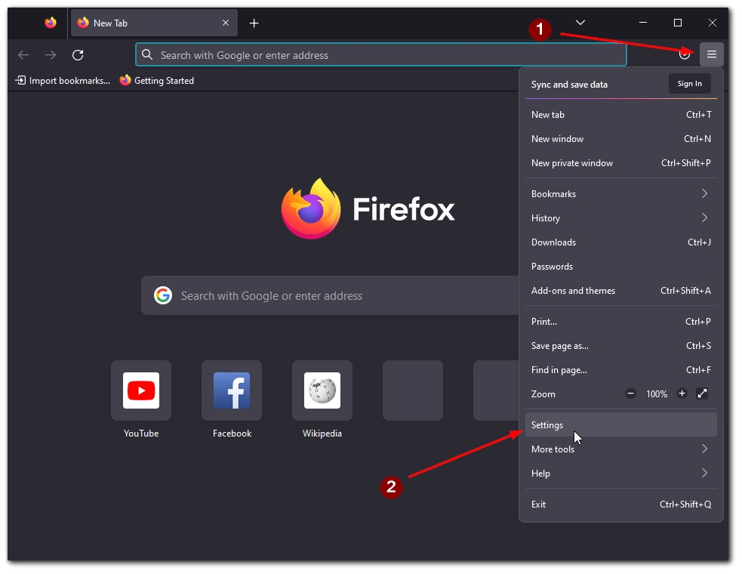Image resolution: width=742 pixels, height=574 pixels.
Task: Zoom out with the minus button
Action: pyautogui.click(x=630, y=393)
